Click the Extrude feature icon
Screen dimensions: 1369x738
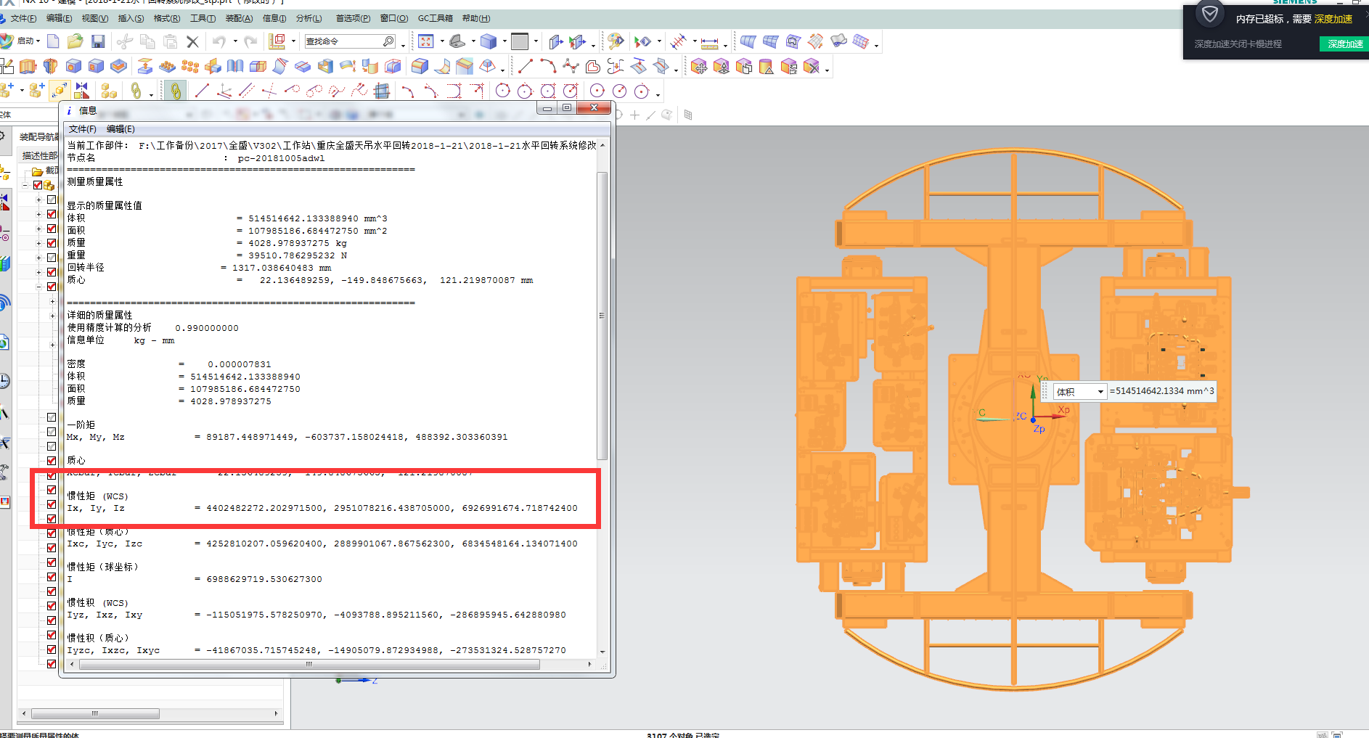[x=28, y=67]
